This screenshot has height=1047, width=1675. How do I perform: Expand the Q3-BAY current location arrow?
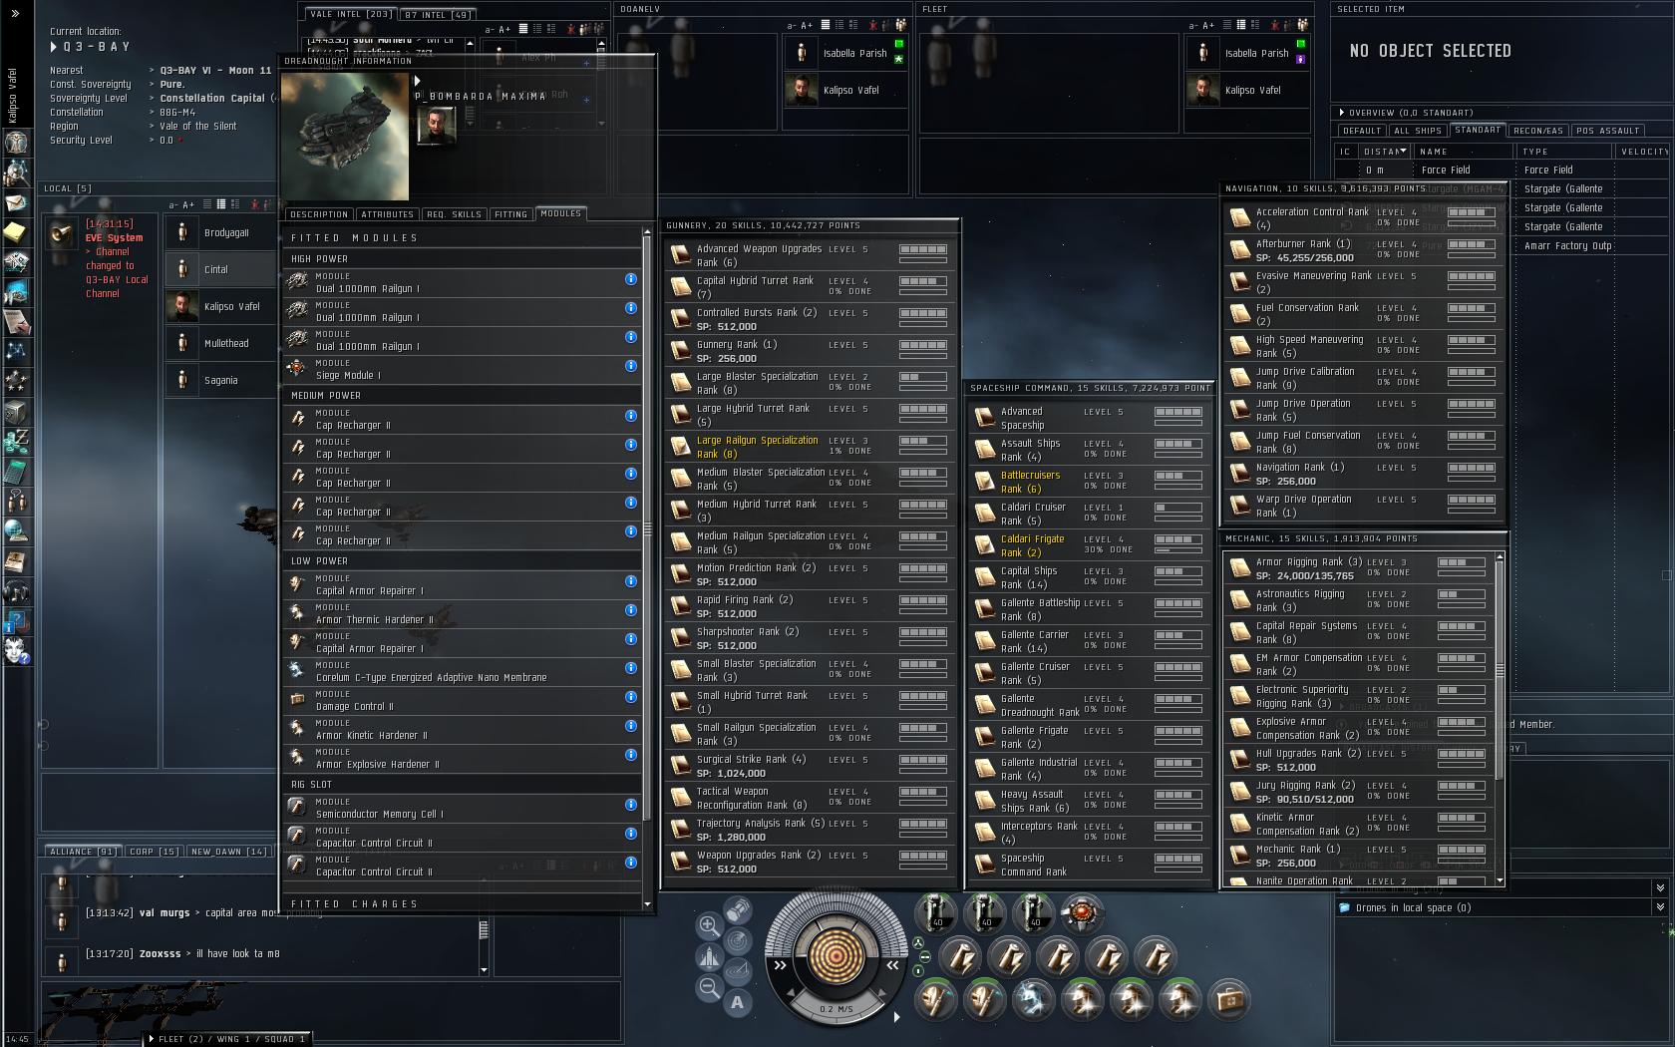(x=54, y=47)
